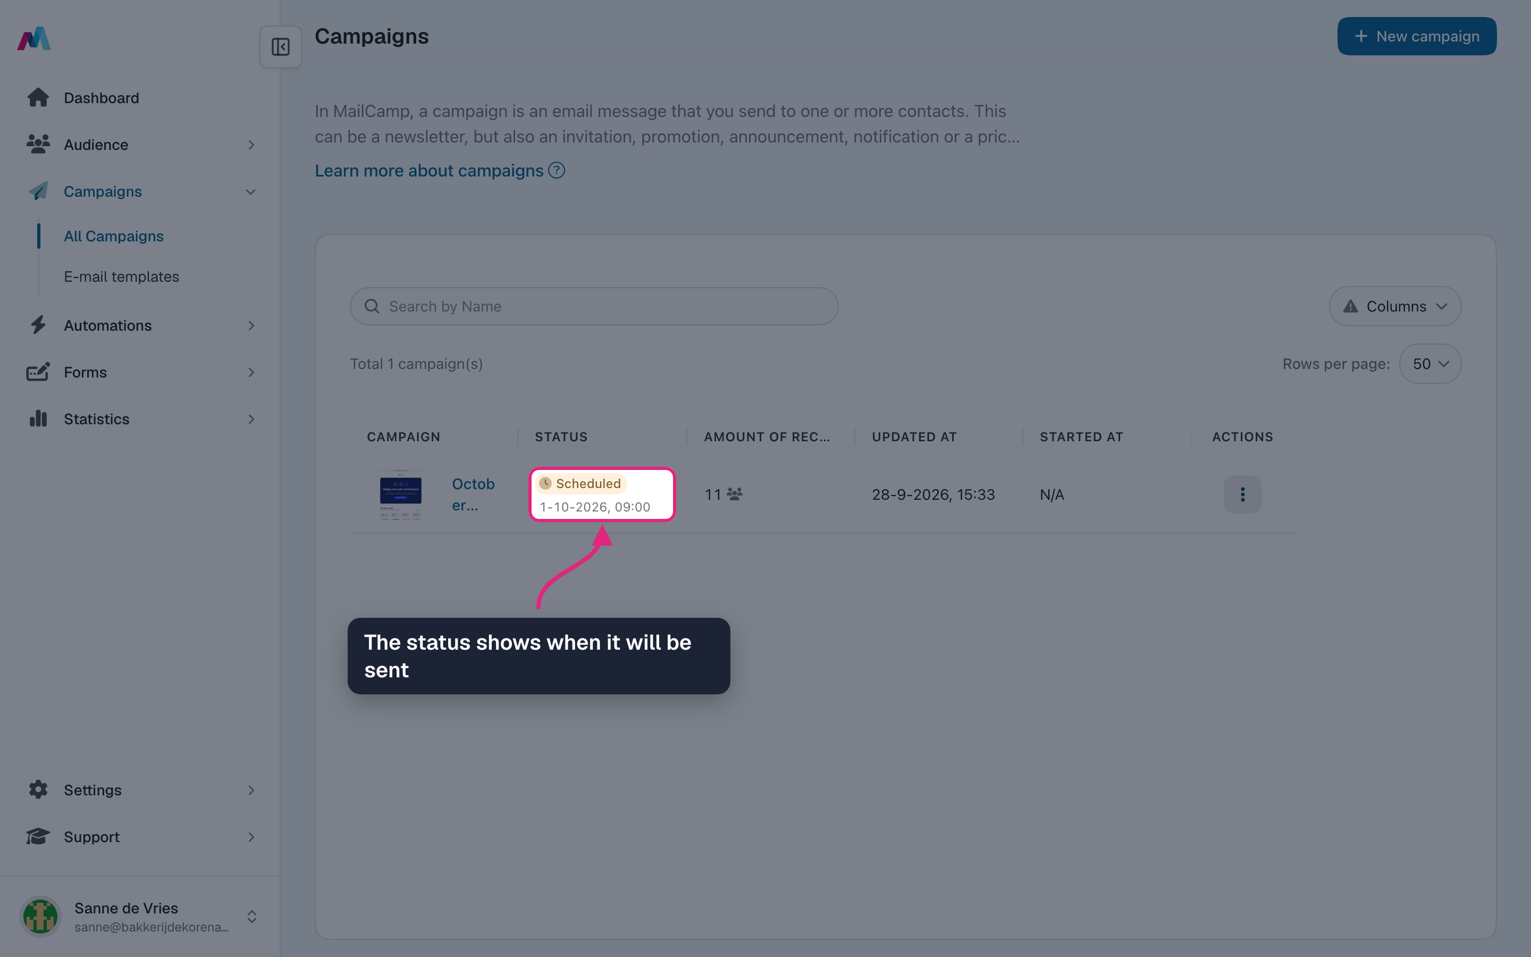Expand the Forms menu chevron

(x=251, y=372)
